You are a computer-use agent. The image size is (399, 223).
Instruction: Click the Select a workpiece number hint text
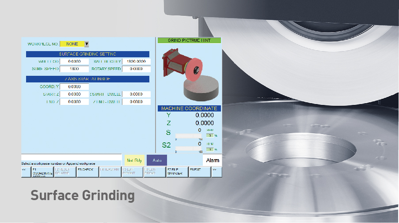[x=58, y=164]
